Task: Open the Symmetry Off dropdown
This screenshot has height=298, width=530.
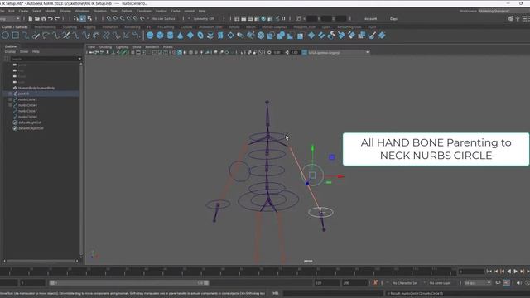Action: 204,18
